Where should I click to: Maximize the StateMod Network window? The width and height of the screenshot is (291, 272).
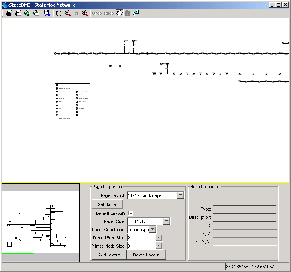279,5
